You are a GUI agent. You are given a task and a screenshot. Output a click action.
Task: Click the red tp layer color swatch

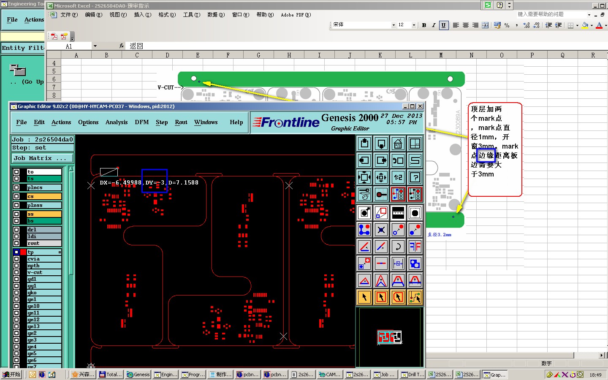point(23,252)
